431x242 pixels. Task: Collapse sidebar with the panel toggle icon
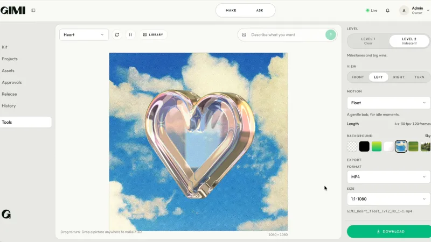click(33, 10)
